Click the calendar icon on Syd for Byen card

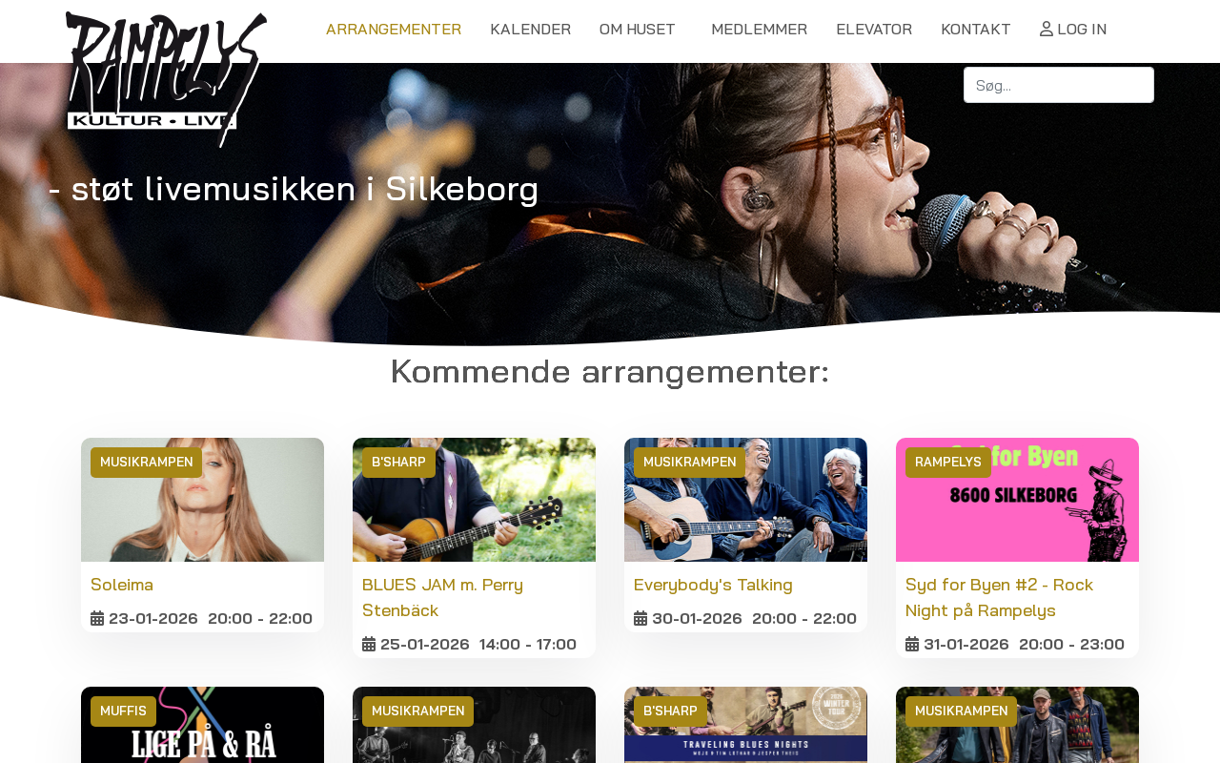click(912, 644)
